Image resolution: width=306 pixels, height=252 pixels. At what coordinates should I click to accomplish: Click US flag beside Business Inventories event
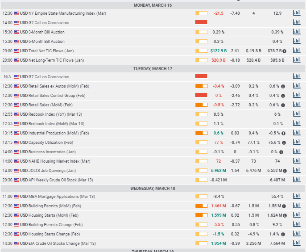(17, 151)
